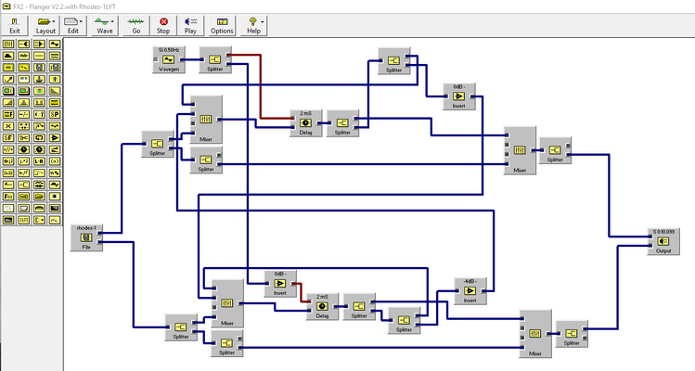Expand the Edit dropdown menu
The height and width of the screenshot is (371, 695).
(x=81, y=21)
